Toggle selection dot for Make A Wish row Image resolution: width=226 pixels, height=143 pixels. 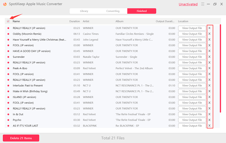[x=8, y=91]
